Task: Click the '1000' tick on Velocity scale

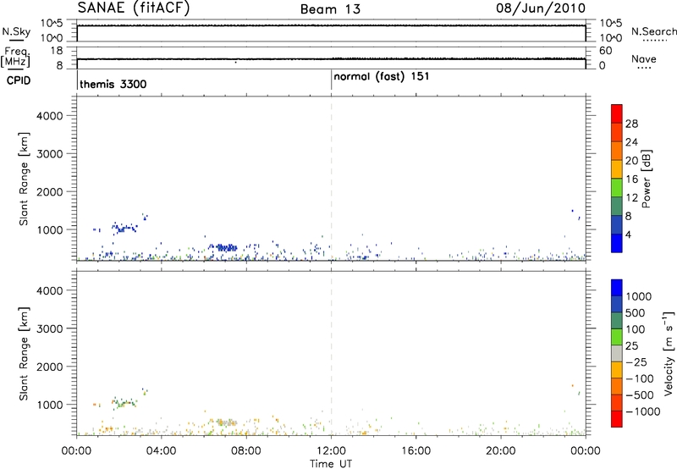Action: pos(638,296)
